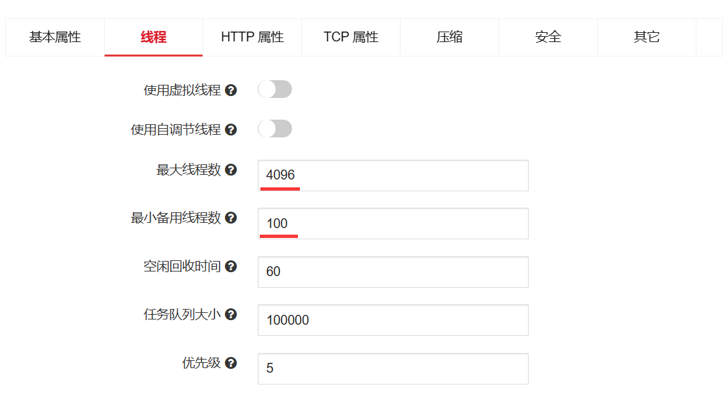Open the 压缩 tab
The width and height of the screenshot is (726, 399).
point(450,37)
